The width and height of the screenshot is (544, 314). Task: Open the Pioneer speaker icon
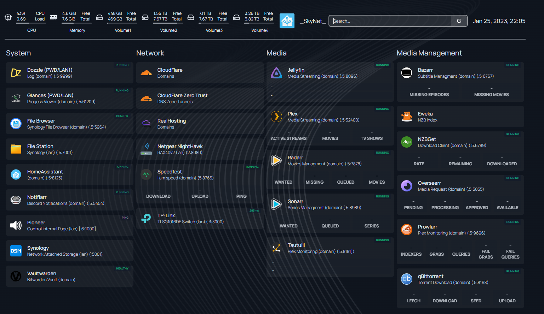coord(16,225)
